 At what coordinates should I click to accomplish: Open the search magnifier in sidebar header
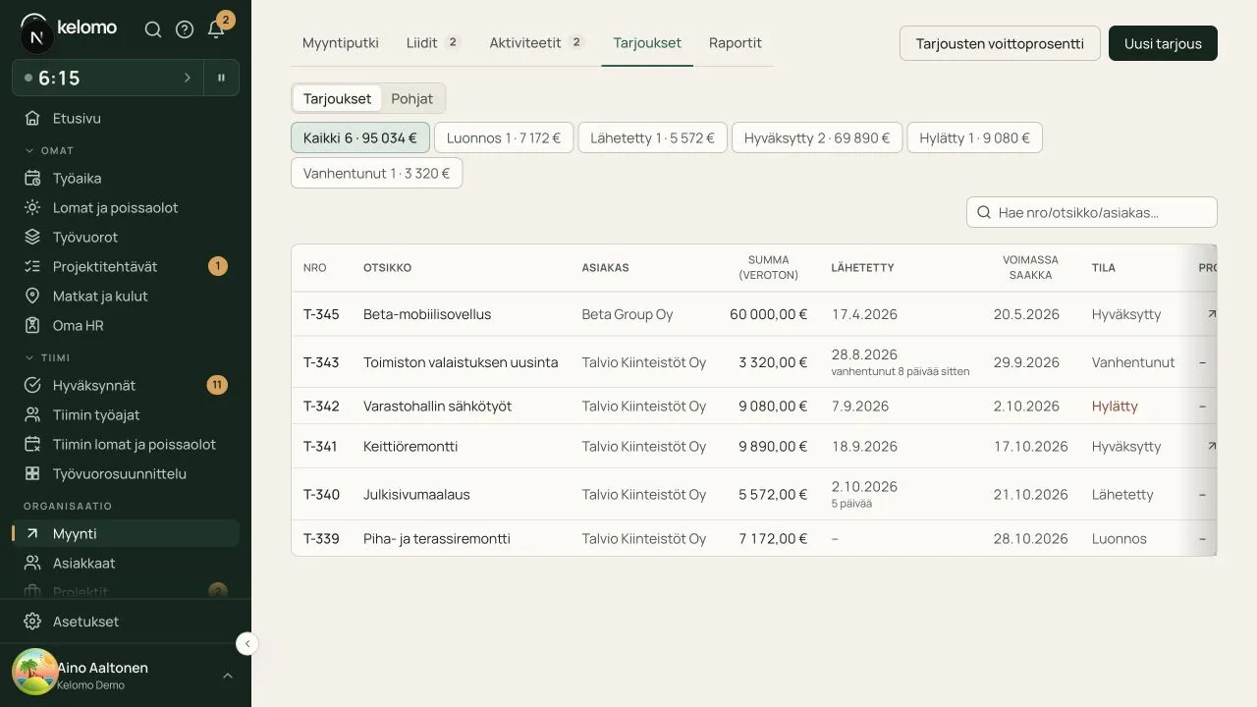pyautogui.click(x=153, y=29)
